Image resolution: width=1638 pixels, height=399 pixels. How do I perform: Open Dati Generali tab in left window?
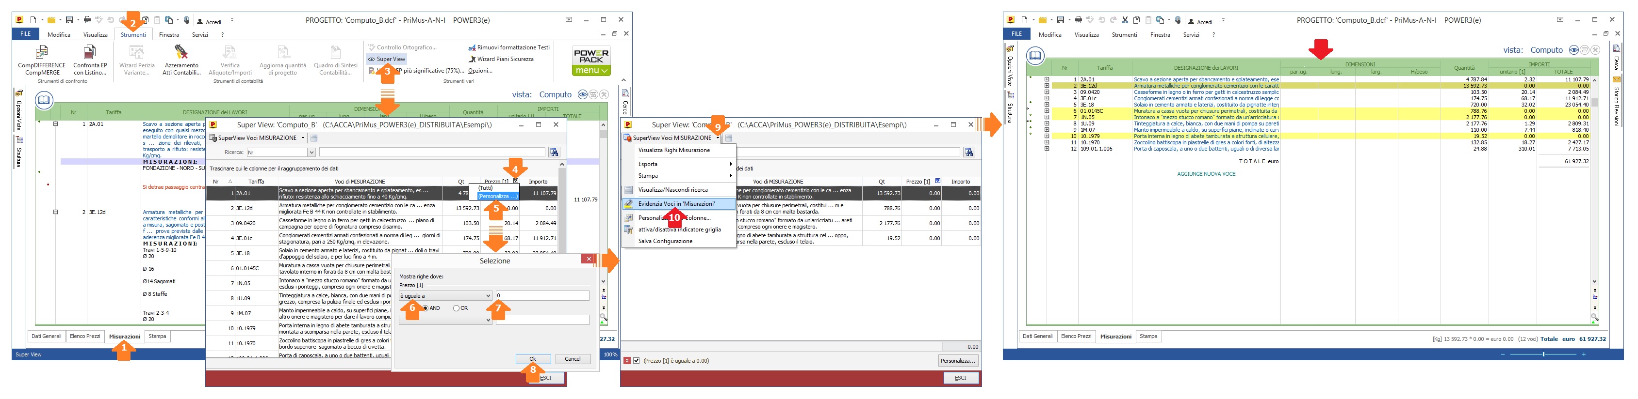pyautogui.click(x=47, y=336)
